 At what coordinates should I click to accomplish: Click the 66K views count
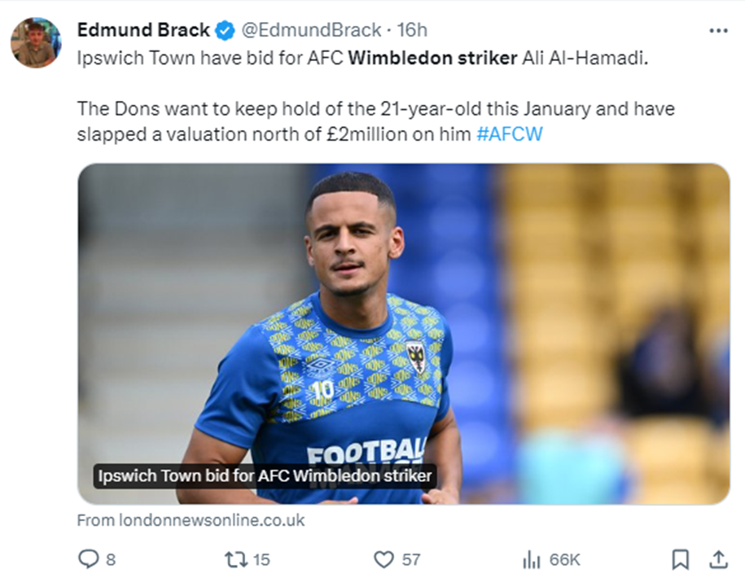click(565, 560)
